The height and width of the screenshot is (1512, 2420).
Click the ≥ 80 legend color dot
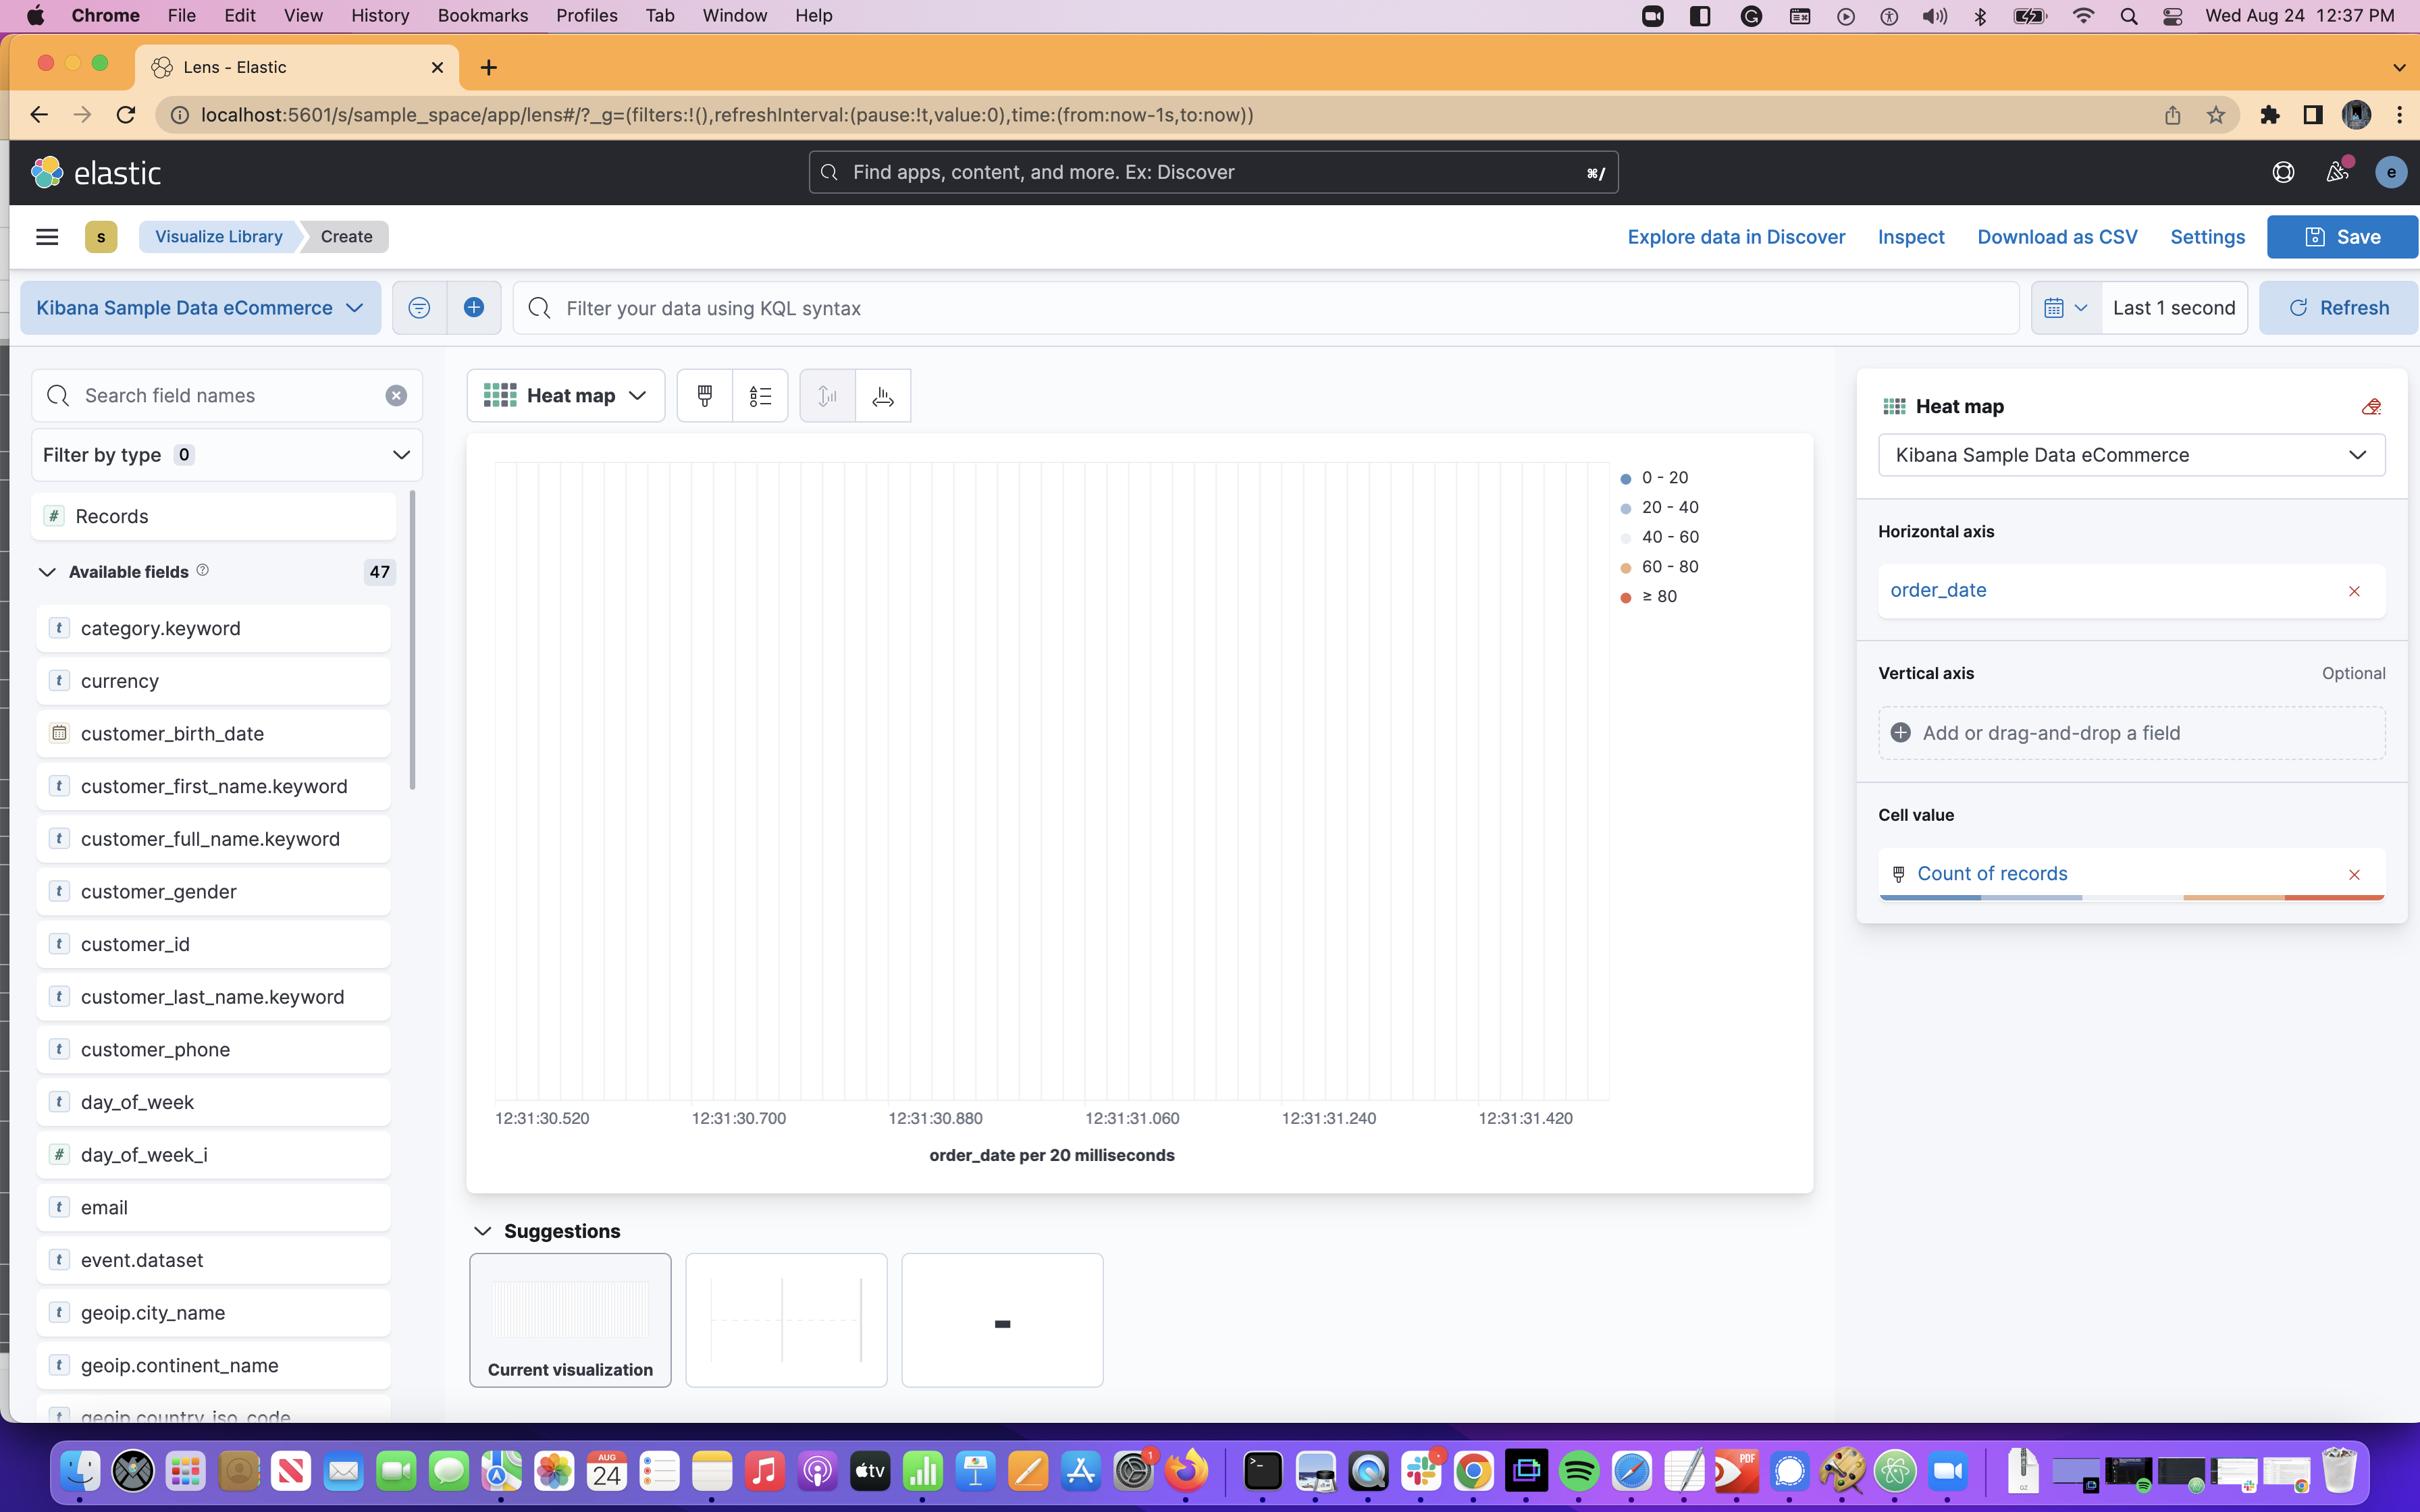[x=1626, y=598]
